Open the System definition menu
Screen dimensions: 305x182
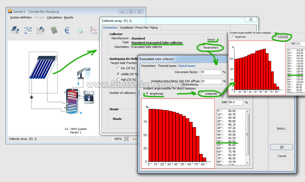pyautogui.click(x=21, y=17)
